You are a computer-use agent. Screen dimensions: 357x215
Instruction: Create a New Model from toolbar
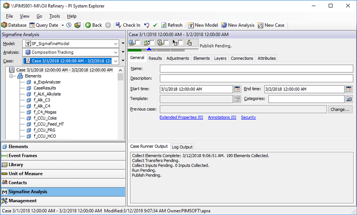(x=203, y=25)
